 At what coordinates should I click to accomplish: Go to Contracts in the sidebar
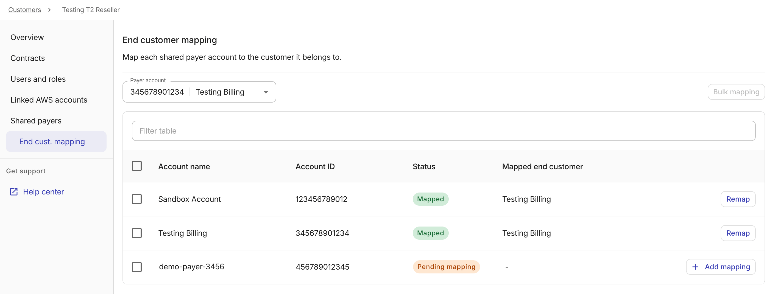pyautogui.click(x=28, y=58)
